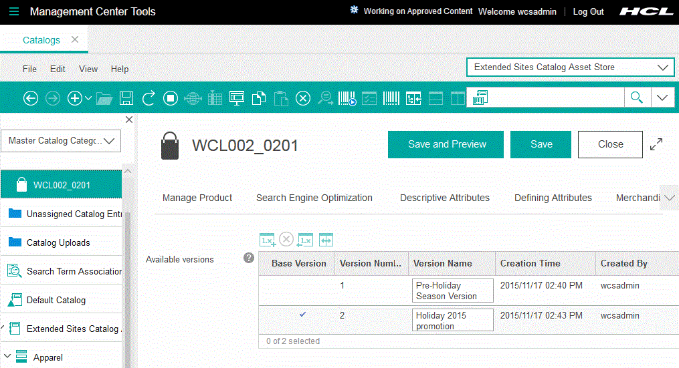Viewport: 679px width, 368px height.
Task: Toggle the base version checkmark for version 2
Action: point(302,314)
